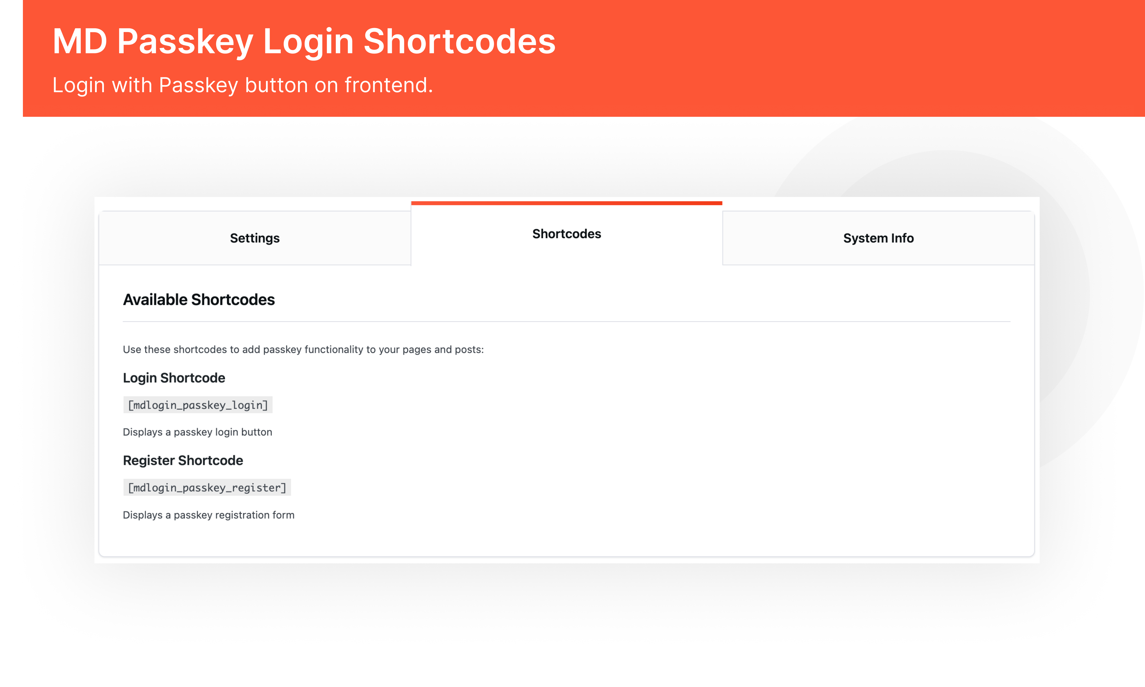1145x687 pixels.
Task: Click the Settings tab label text
Action: 254,238
